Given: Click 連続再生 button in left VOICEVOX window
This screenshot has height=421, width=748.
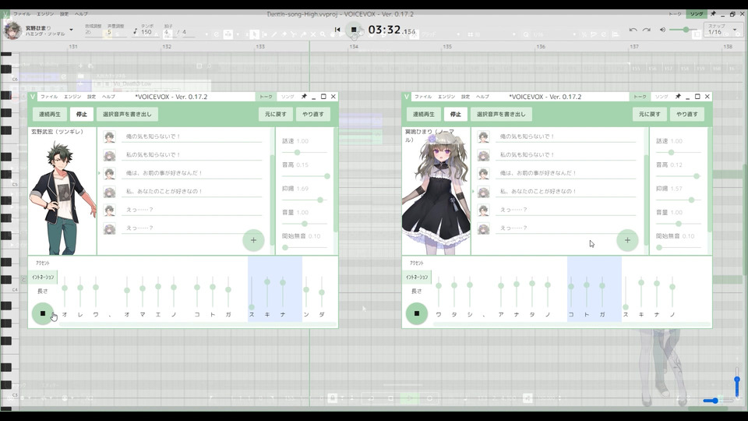Looking at the screenshot, I should 50,114.
